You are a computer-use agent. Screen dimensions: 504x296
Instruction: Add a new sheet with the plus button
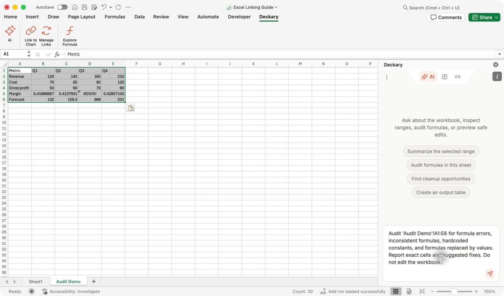pos(94,282)
